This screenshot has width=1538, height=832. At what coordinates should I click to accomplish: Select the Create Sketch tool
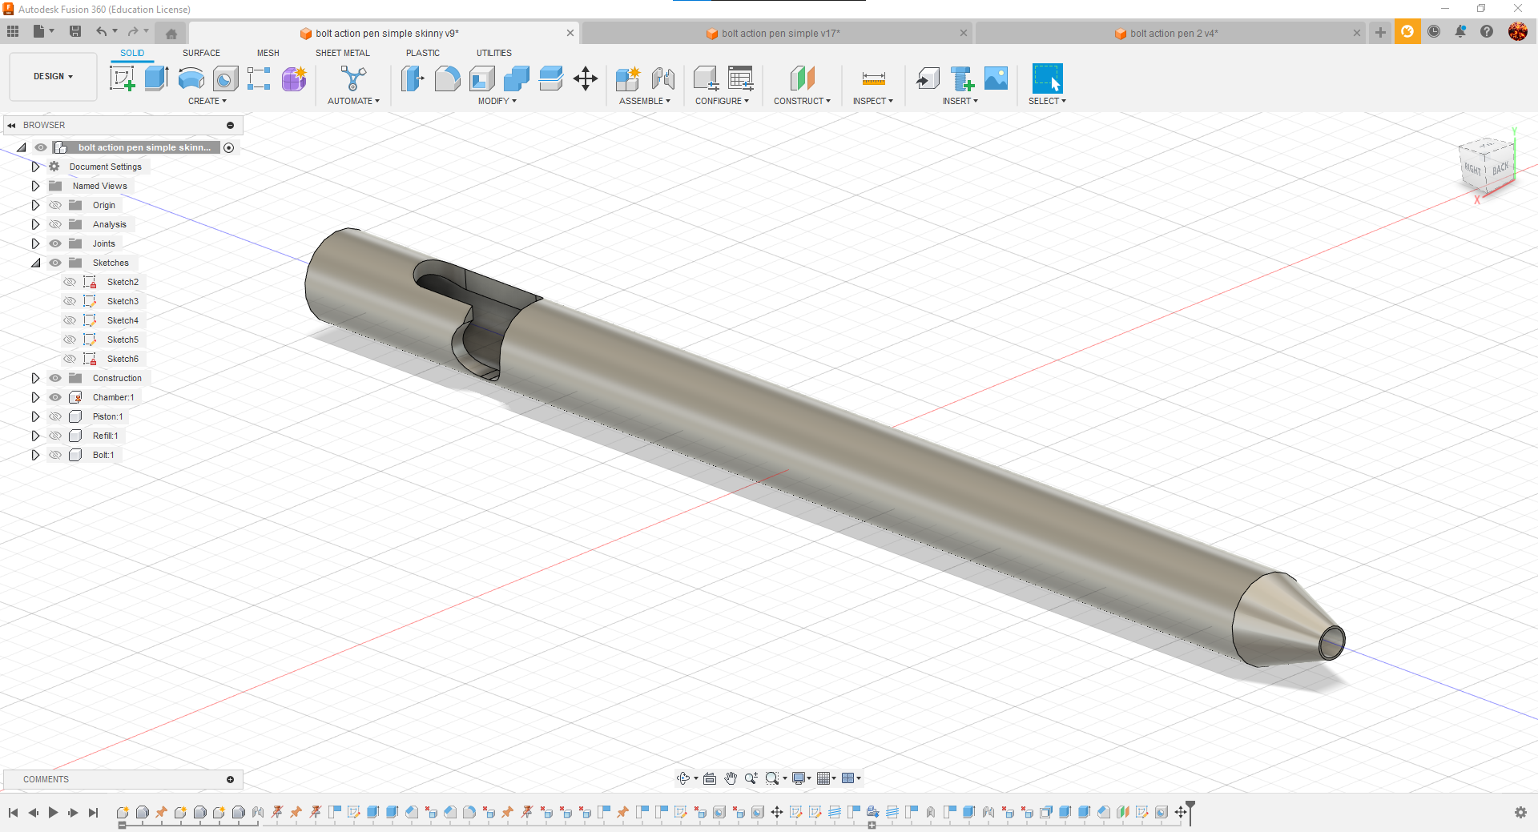tap(122, 78)
